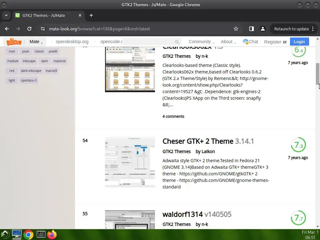Image resolution: width=320 pixels, height=240 pixels.
Task: Open the tab search dropdown
Action: [x=6, y=15]
